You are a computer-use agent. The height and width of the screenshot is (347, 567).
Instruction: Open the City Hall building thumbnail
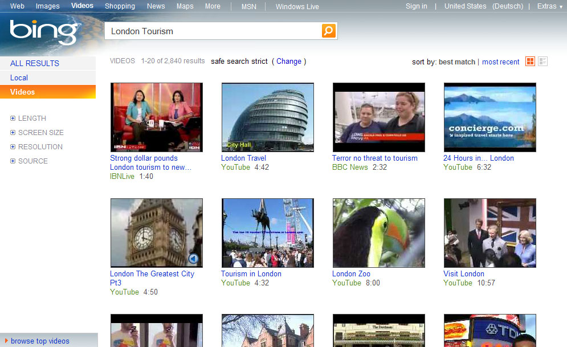point(268,117)
